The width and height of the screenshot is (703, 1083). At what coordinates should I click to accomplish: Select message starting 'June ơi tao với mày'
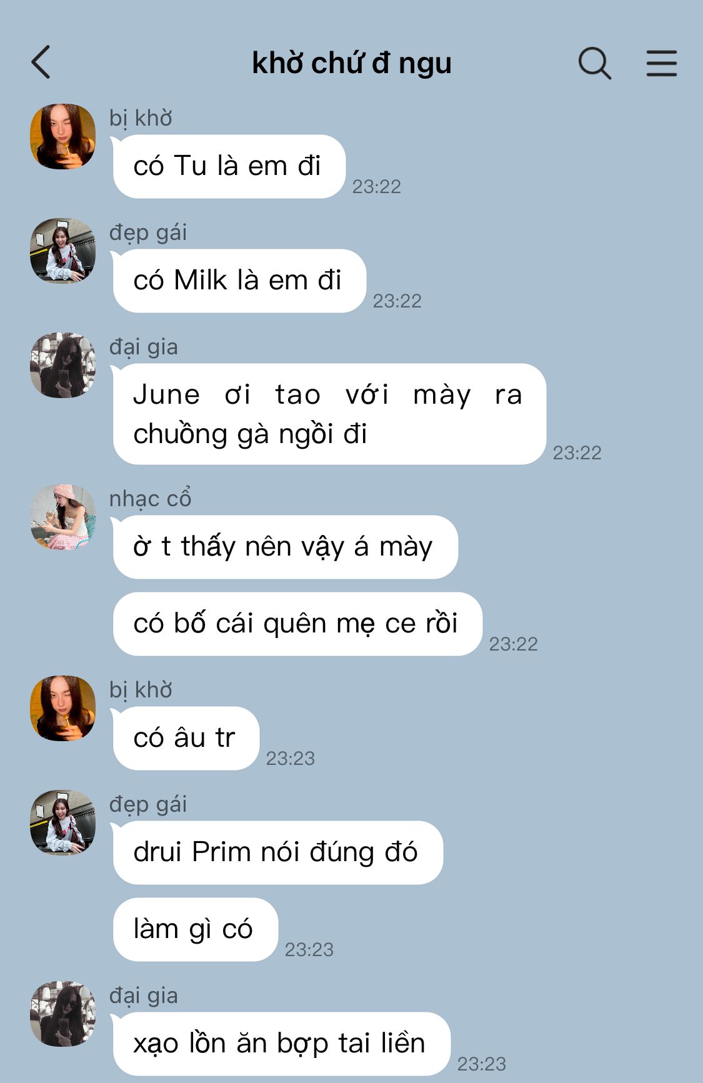(x=329, y=414)
